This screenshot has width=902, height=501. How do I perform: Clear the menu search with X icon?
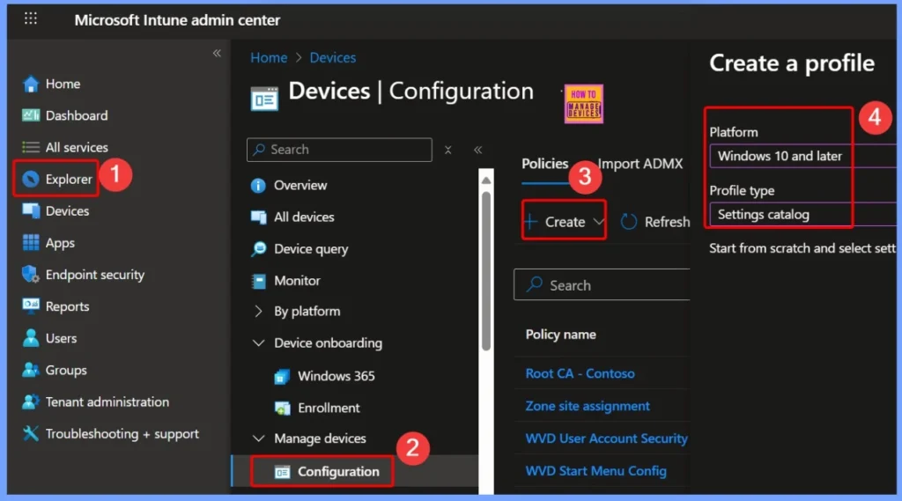448,151
